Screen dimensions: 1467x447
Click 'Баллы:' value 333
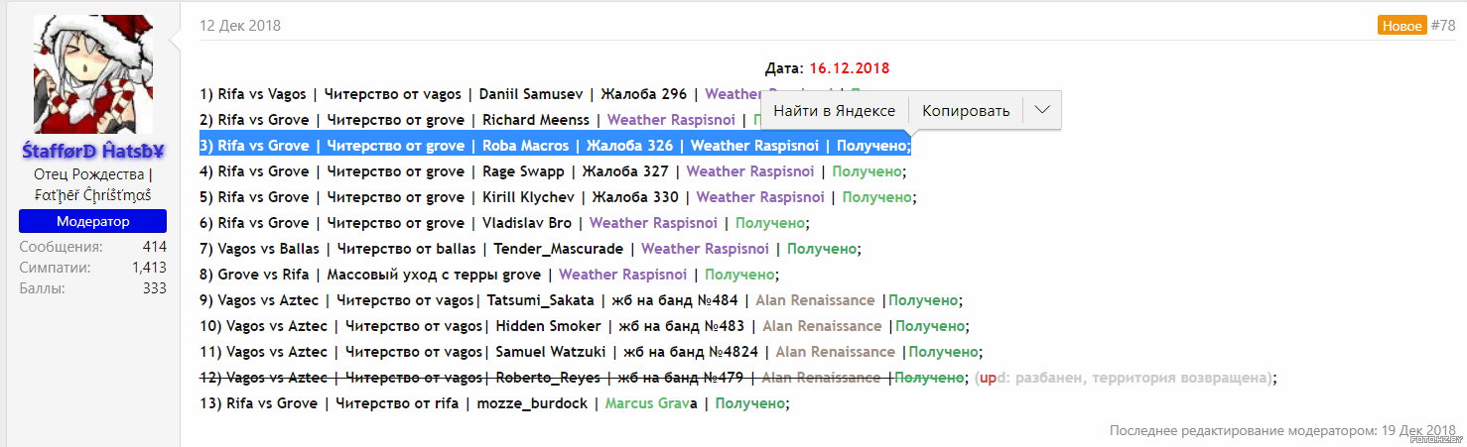click(x=154, y=288)
